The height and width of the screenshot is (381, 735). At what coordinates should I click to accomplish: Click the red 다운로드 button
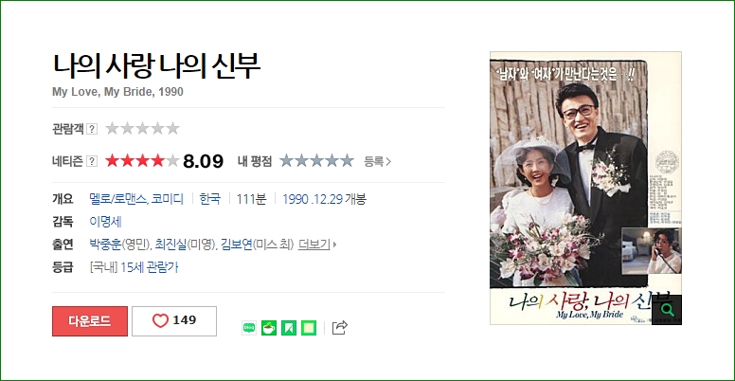click(90, 321)
